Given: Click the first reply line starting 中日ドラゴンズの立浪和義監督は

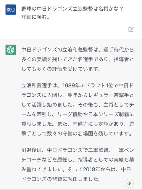Looking at the screenshot, I should coord(78,50).
